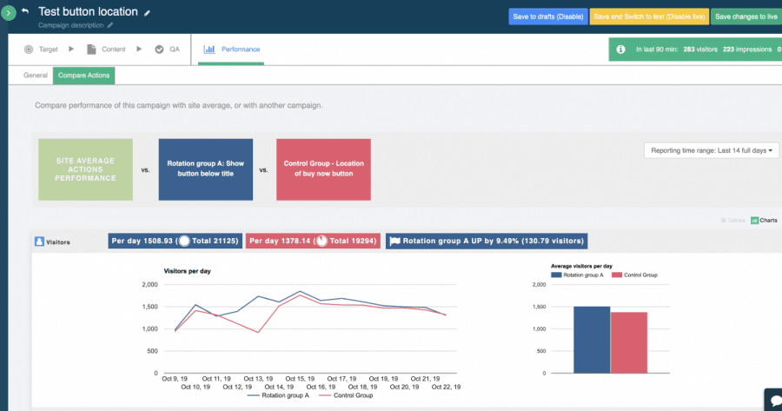This screenshot has width=782, height=411.
Task: Select the Compare Actions sub-tab
Action: [83, 76]
